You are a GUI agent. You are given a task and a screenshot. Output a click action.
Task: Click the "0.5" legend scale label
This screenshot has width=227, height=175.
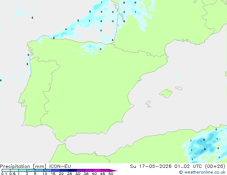pos(13,174)
